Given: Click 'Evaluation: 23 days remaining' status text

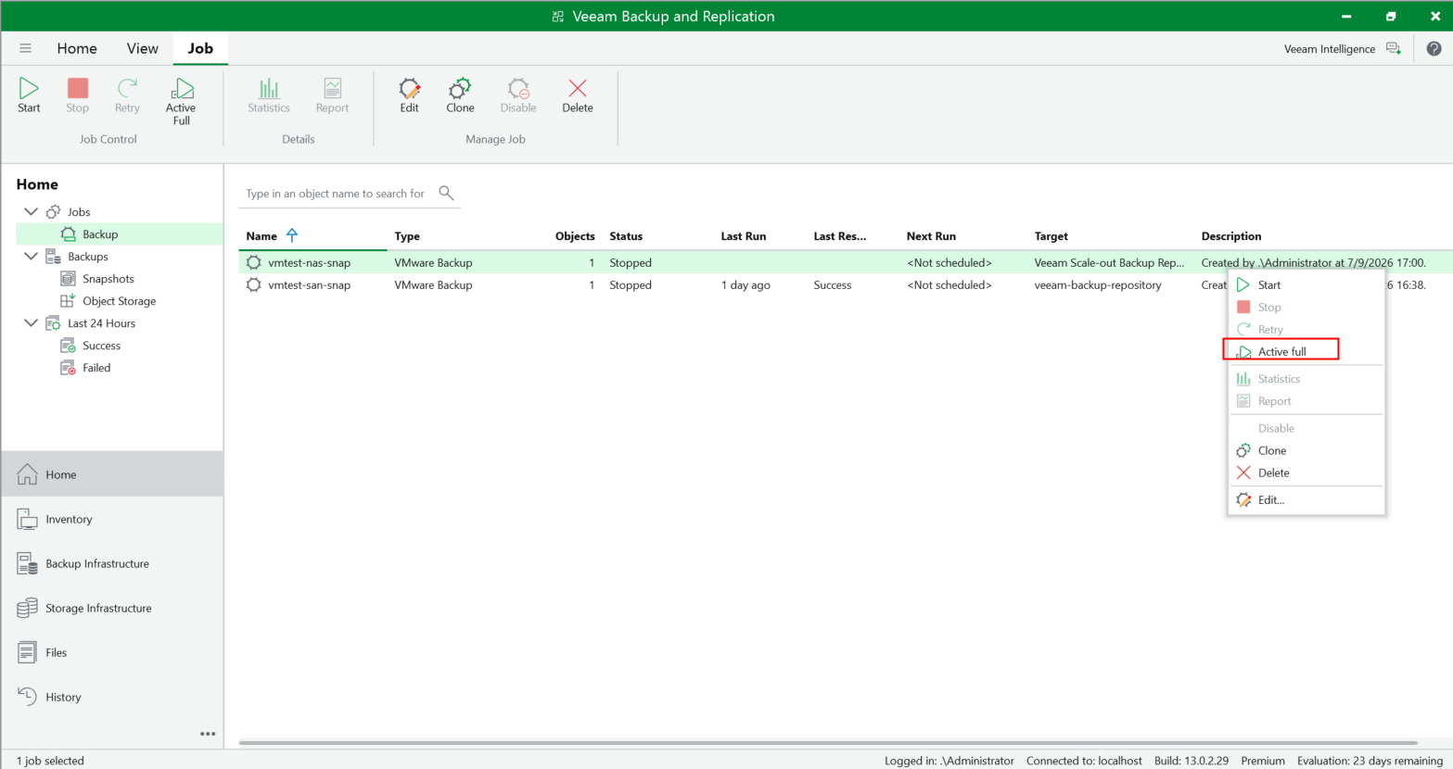Looking at the screenshot, I should (1370, 761).
